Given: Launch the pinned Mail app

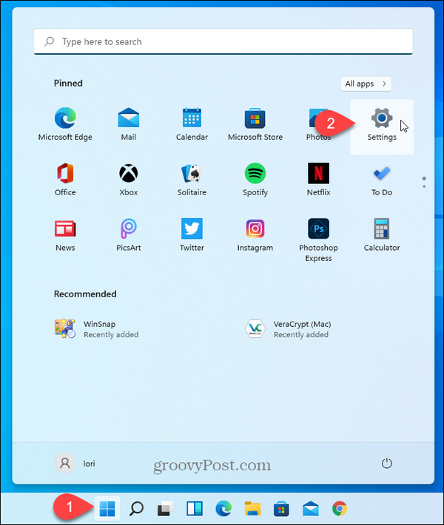Looking at the screenshot, I should [x=128, y=124].
